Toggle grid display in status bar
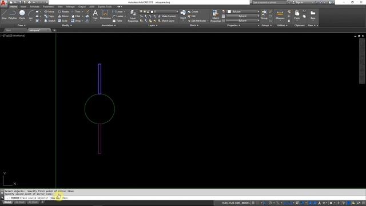This screenshot has width=366, height=206. tap(253, 203)
